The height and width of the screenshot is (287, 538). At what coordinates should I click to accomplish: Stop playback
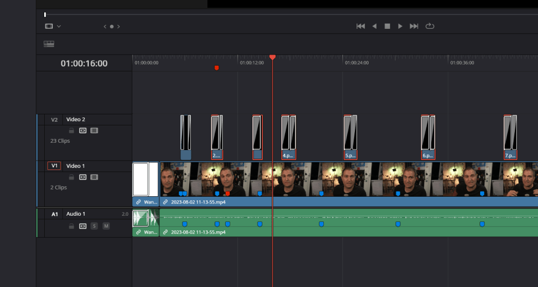pos(388,26)
